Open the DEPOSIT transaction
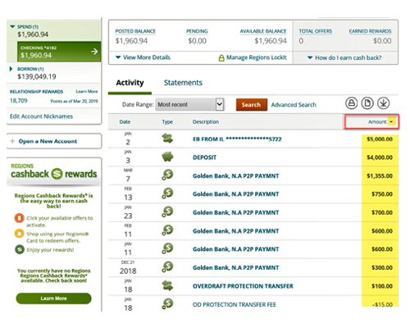Screen dimensions: 410x328 (204, 157)
